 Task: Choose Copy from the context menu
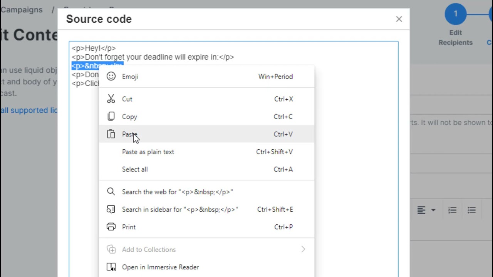pyautogui.click(x=206, y=117)
